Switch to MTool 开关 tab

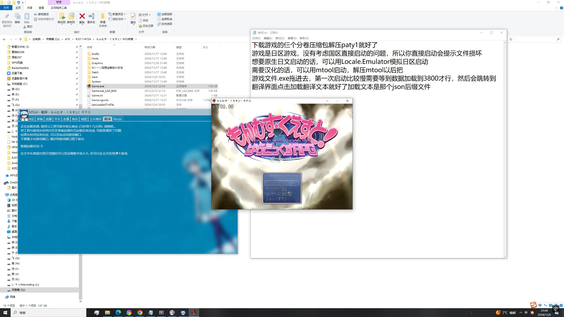pos(57,119)
